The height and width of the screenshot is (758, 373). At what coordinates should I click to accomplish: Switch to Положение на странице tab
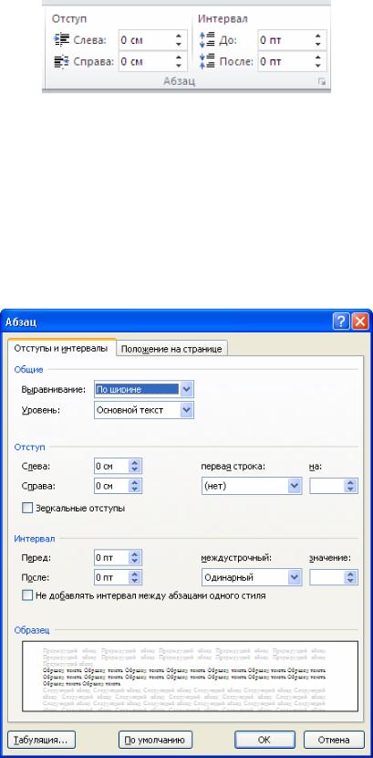tap(171, 349)
